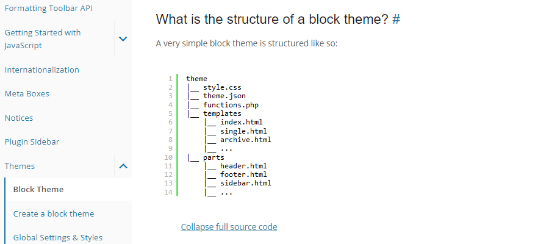Click line number 1 in code gutter

pos(170,79)
